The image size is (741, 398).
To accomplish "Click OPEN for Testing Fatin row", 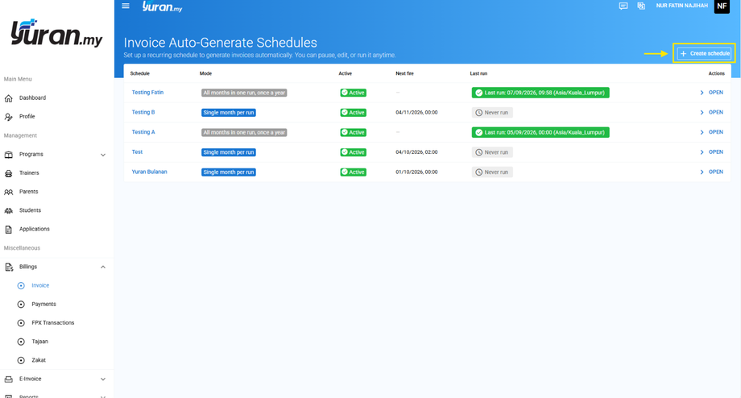I will coord(715,93).
